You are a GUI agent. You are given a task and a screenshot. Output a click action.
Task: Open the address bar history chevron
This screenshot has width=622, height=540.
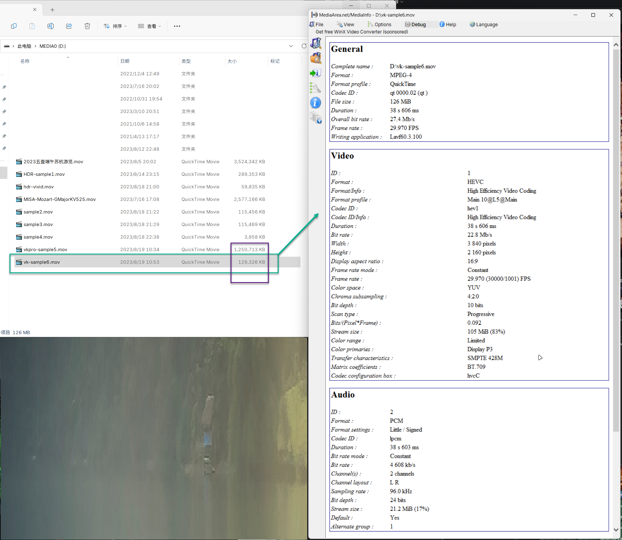tap(291, 46)
